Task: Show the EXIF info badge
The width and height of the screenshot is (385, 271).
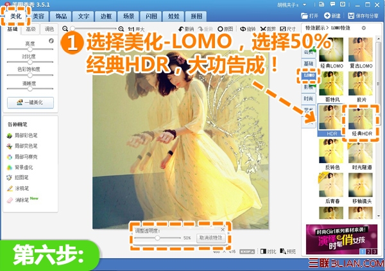Action: click(247, 252)
